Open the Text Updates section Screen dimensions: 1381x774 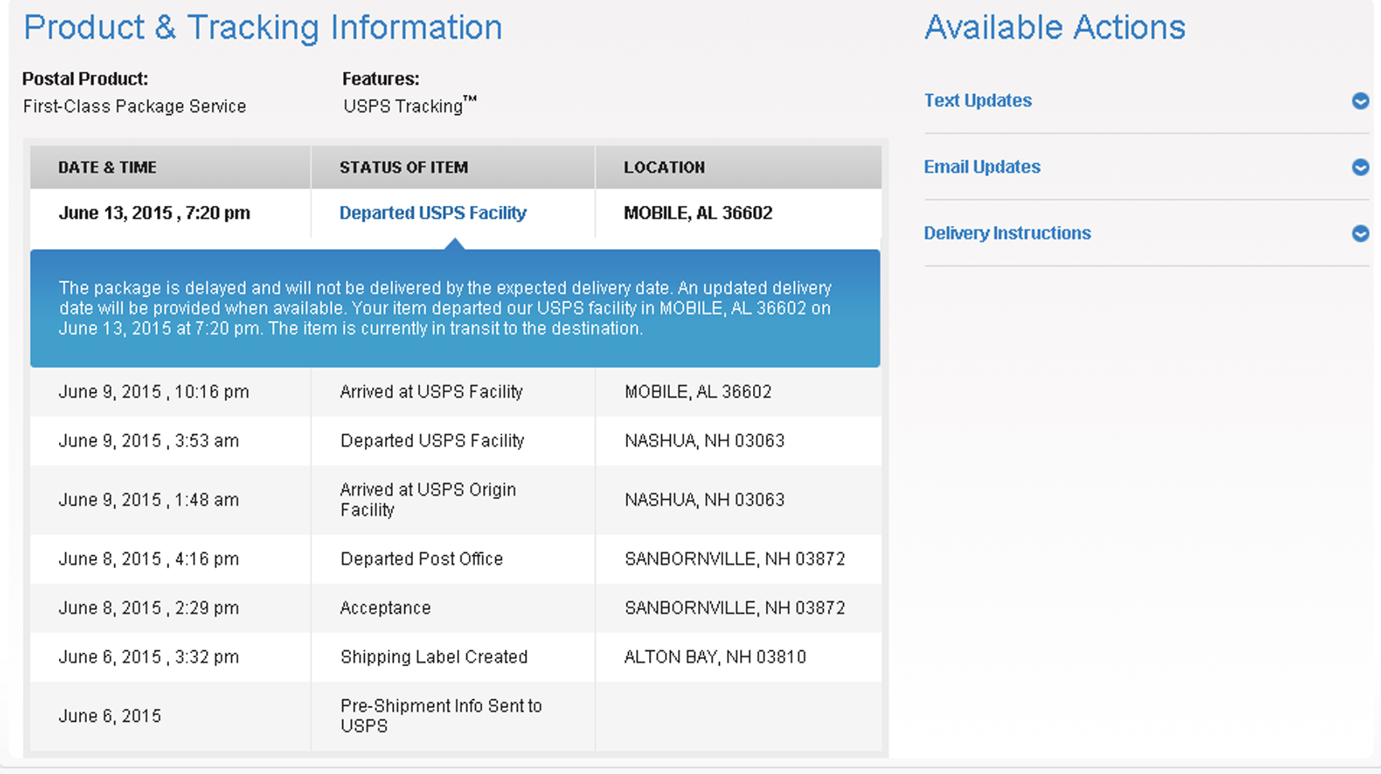pyautogui.click(x=977, y=101)
